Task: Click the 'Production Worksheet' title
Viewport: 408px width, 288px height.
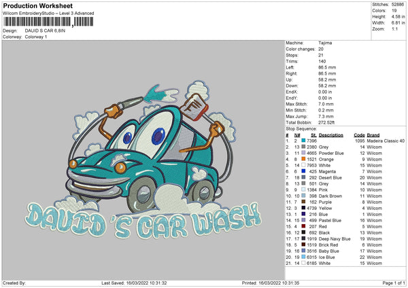Action: click(x=37, y=5)
